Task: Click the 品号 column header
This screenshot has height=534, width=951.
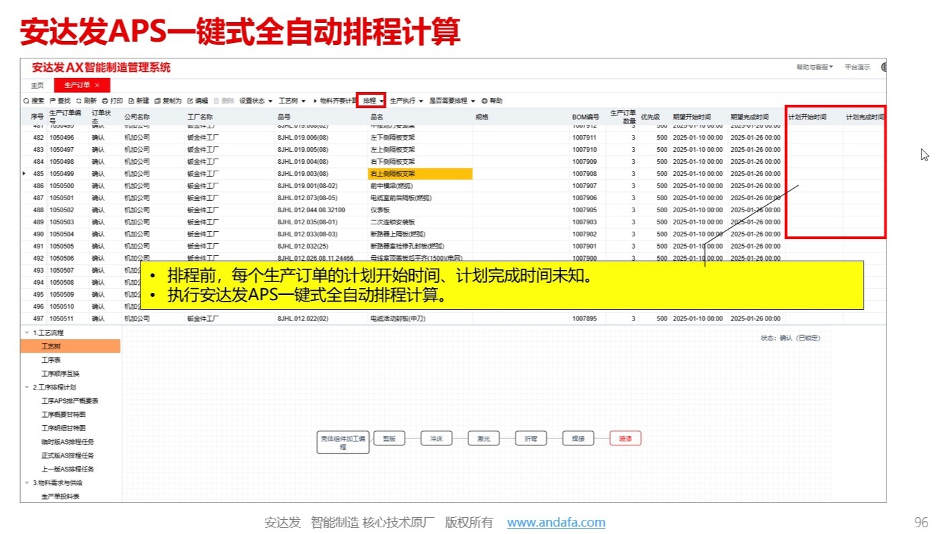Action: (x=284, y=117)
